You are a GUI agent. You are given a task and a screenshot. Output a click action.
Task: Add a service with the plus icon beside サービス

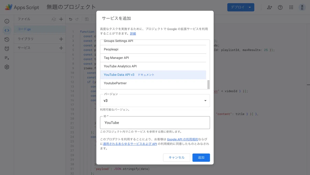point(61,48)
